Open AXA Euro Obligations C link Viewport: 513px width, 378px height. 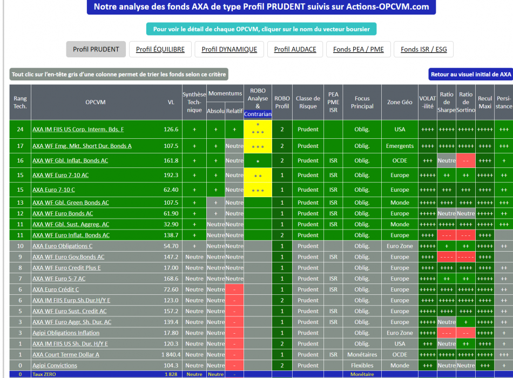pos(63,246)
